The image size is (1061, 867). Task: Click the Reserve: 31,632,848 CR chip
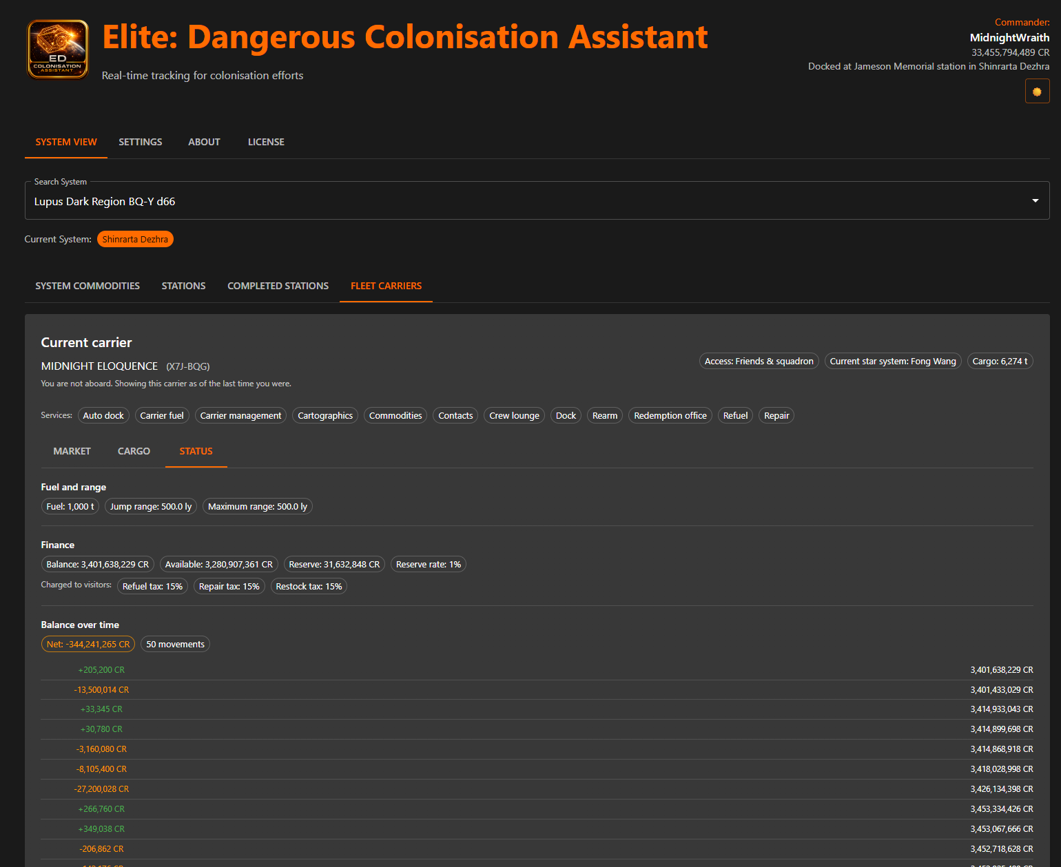[x=334, y=564]
